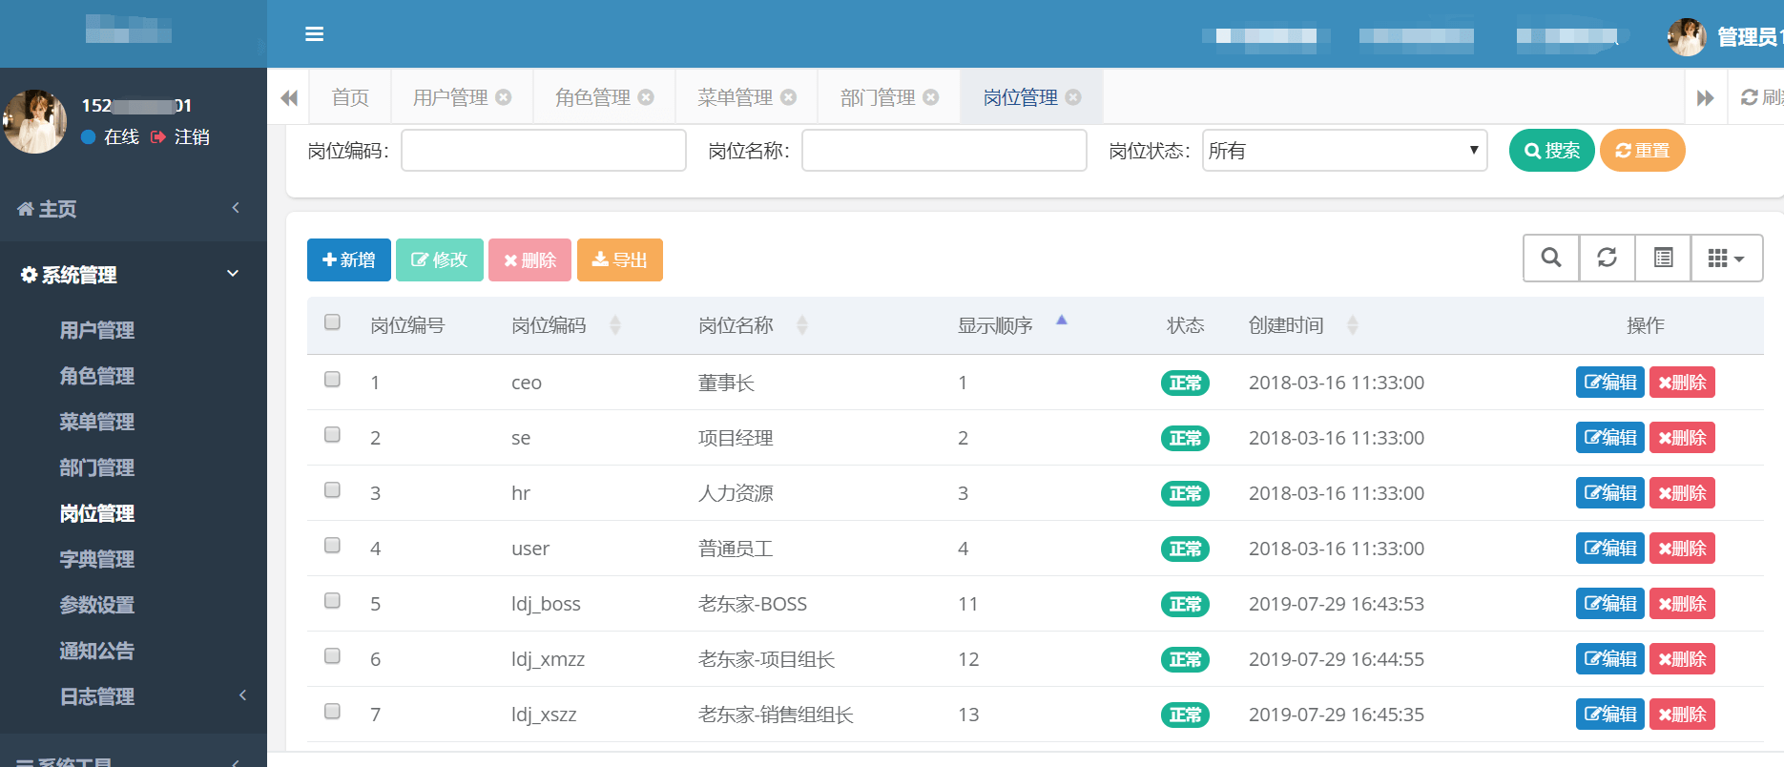The height and width of the screenshot is (767, 1784).
Task: Toggle the hamburger sidebar menu icon
Action: pos(314,34)
